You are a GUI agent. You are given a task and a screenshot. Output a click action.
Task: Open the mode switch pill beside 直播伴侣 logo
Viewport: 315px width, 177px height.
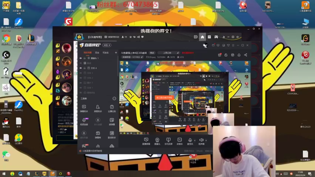point(107,45)
